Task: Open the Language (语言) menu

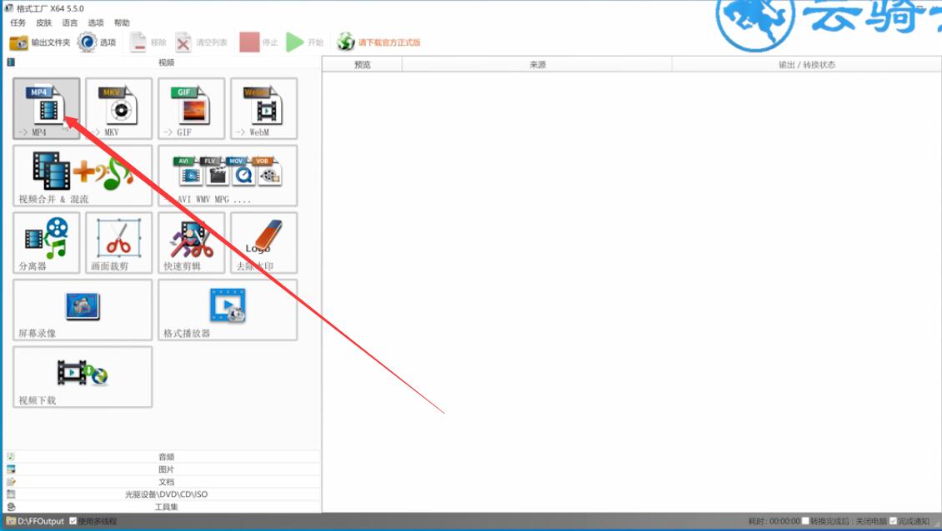Action: click(x=70, y=22)
